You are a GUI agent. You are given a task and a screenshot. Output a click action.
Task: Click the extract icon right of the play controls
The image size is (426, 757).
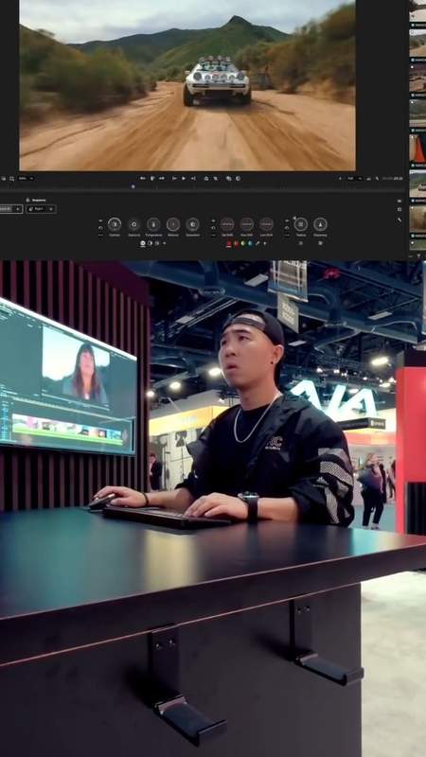(x=216, y=178)
